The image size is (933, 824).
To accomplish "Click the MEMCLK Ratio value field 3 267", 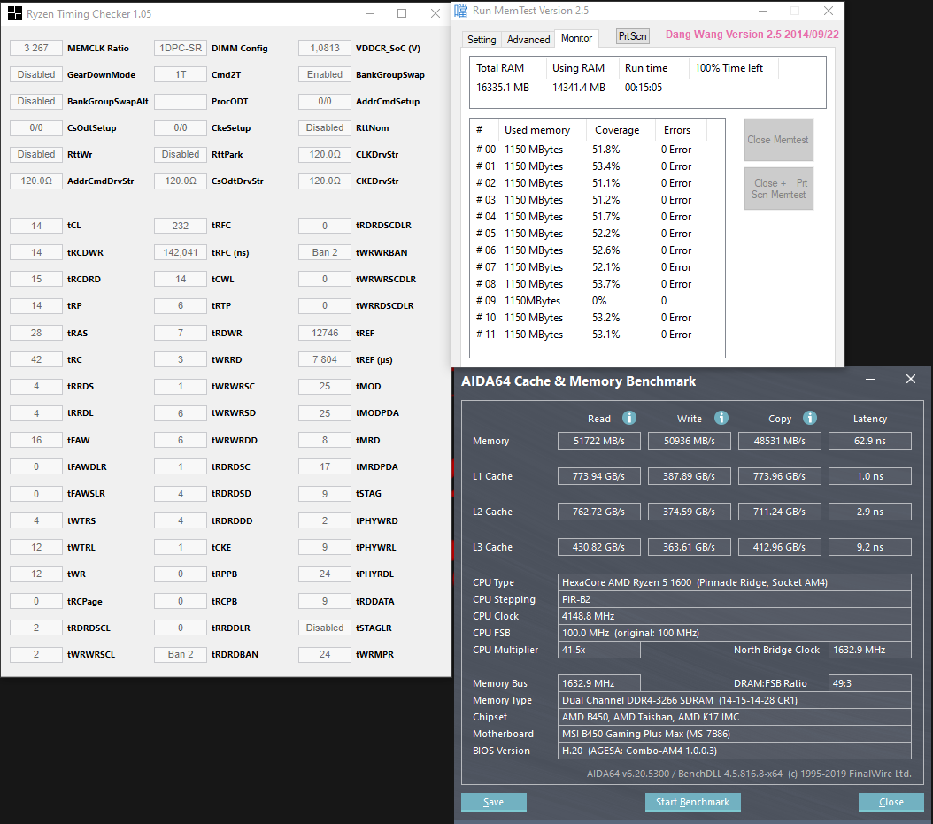I will point(36,48).
